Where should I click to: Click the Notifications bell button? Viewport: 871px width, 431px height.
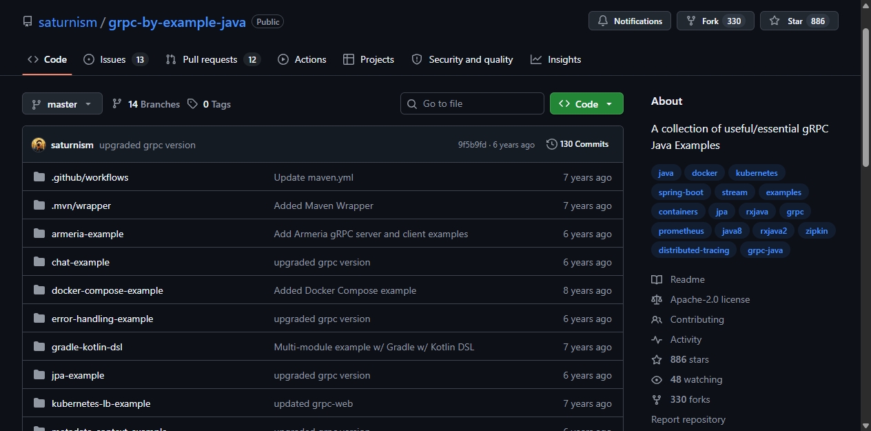pyautogui.click(x=630, y=21)
